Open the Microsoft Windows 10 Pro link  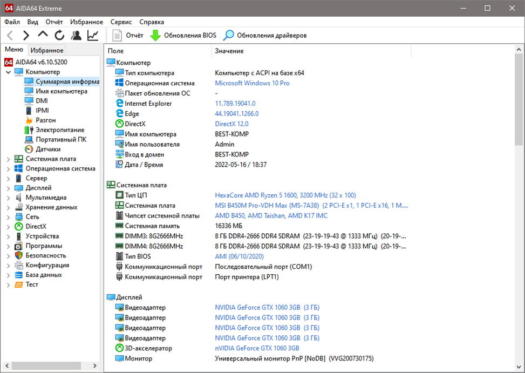(x=252, y=83)
